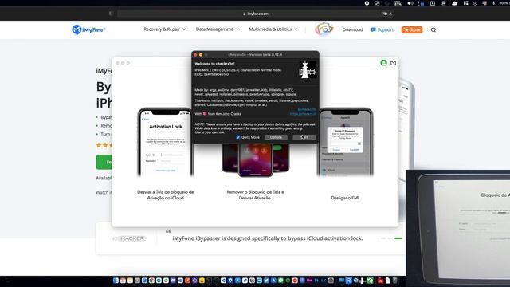Open the orange iMyFone Store button
Viewport: 510px width, 287px height.
(412, 29)
